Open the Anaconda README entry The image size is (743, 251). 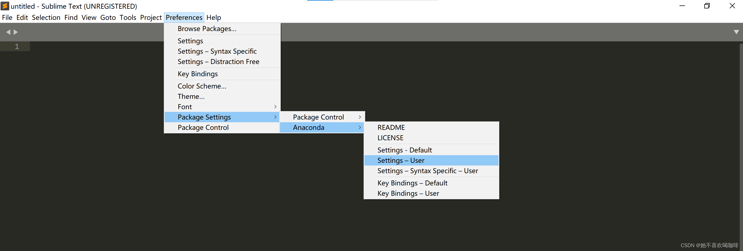(431, 127)
